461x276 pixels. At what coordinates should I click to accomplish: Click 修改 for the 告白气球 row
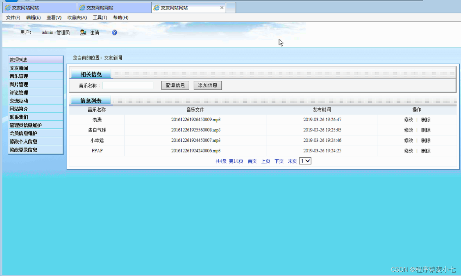tap(408, 130)
